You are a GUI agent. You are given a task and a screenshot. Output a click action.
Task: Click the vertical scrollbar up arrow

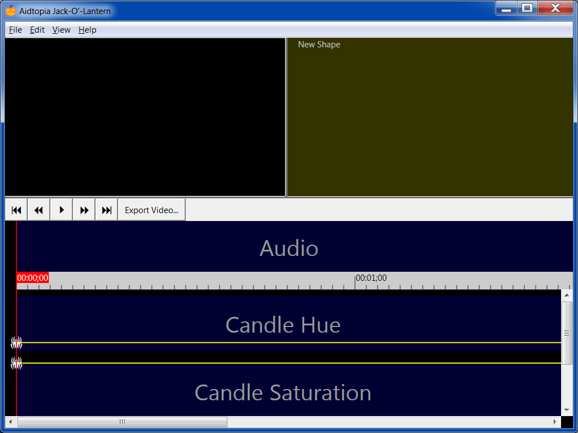[567, 295]
